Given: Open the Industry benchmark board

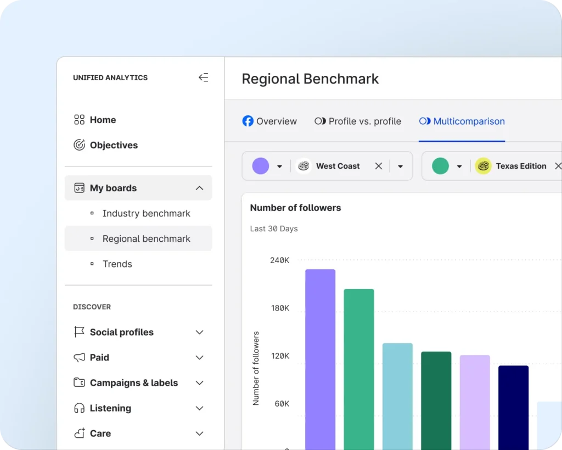Looking at the screenshot, I should pyautogui.click(x=146, y=213).
